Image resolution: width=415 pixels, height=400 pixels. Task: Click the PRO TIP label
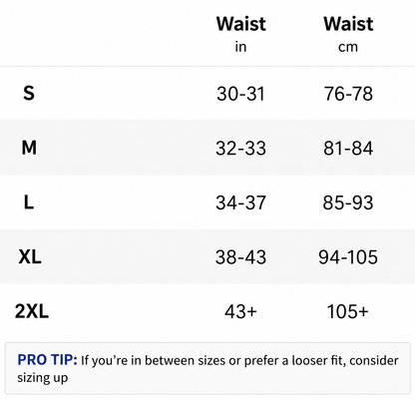point(47,360)
